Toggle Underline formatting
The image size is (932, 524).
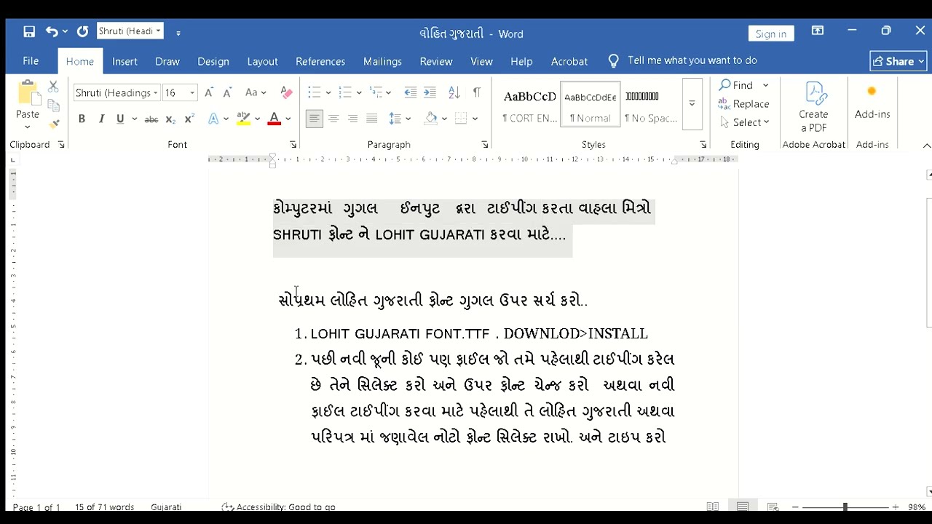tap(120, 119)
